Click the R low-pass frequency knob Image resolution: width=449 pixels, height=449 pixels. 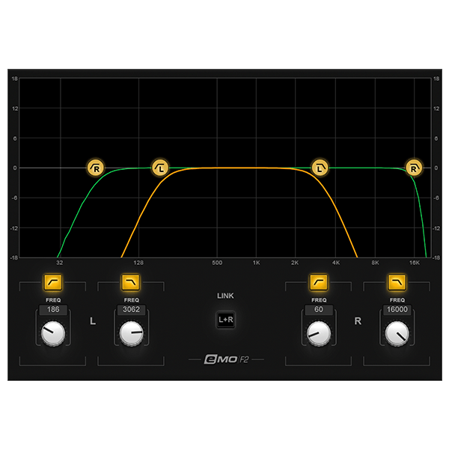[397, 334]
